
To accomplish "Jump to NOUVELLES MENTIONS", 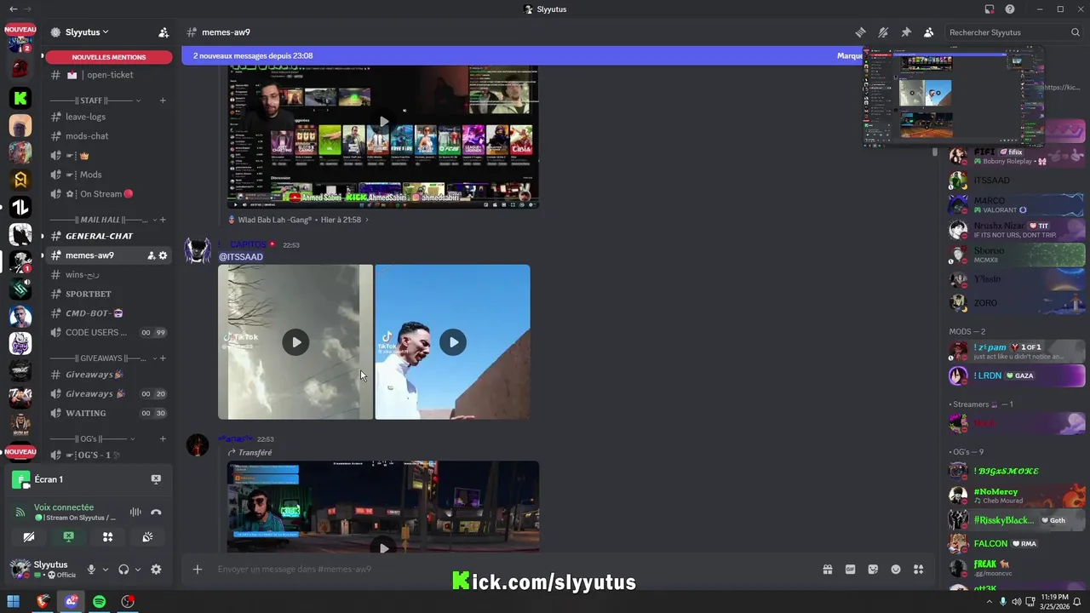I will [109, 57].
